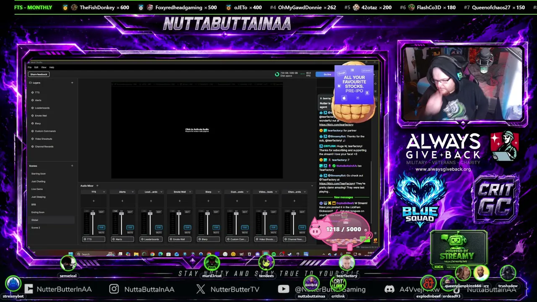Add an effect to the Custom Commands mixer channel
The width and height of the screenshot is (537, 302).
[x=237, y=201]
